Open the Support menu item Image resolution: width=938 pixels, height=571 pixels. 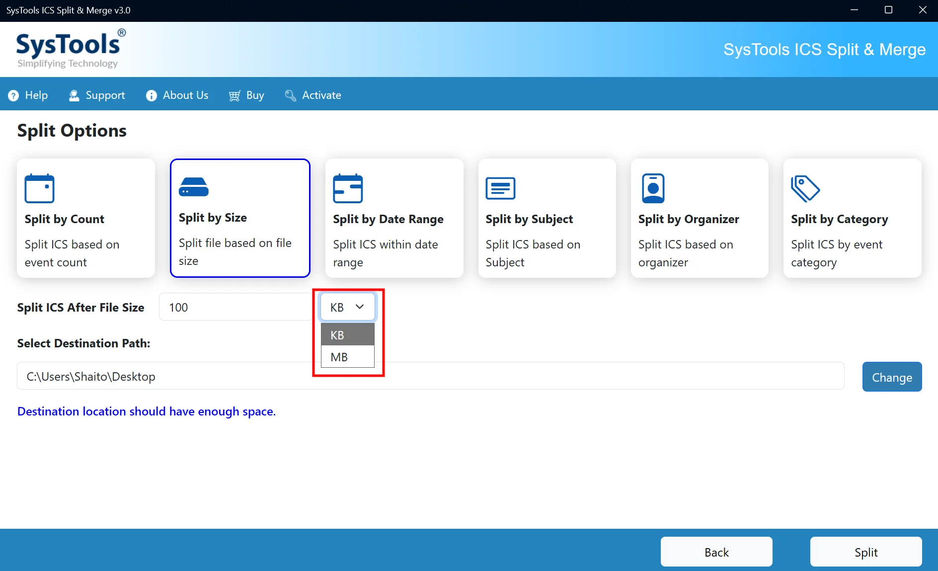[x=97, y=95]
